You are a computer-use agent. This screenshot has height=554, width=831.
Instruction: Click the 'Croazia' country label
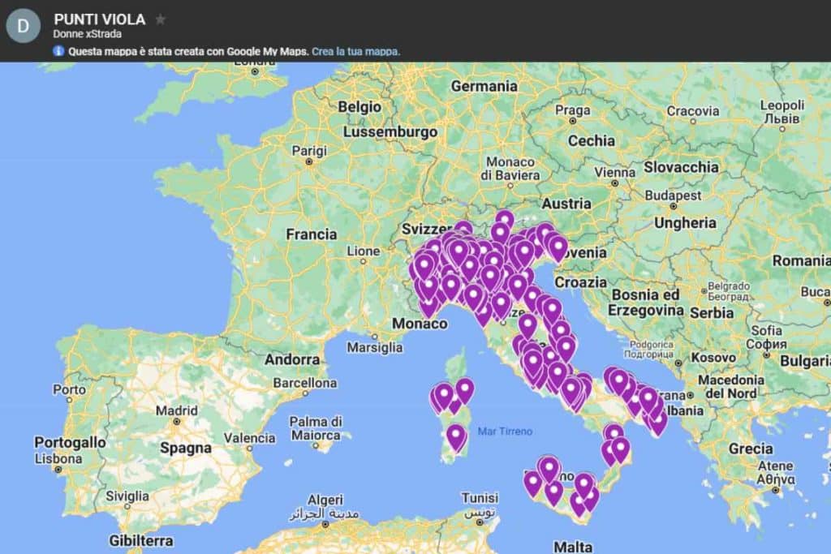(x=580, y=283)
